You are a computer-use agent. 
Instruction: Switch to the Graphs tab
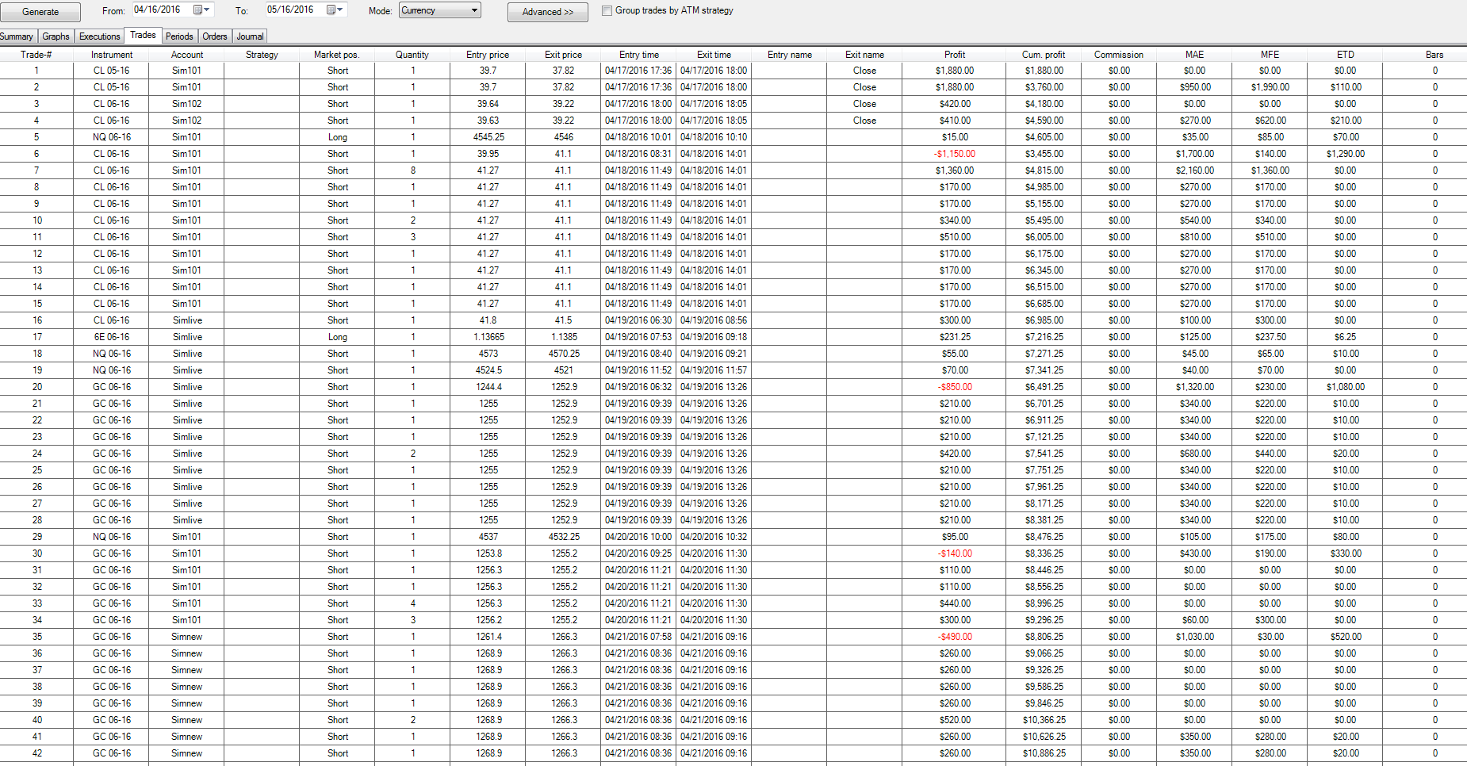(56, 36)
